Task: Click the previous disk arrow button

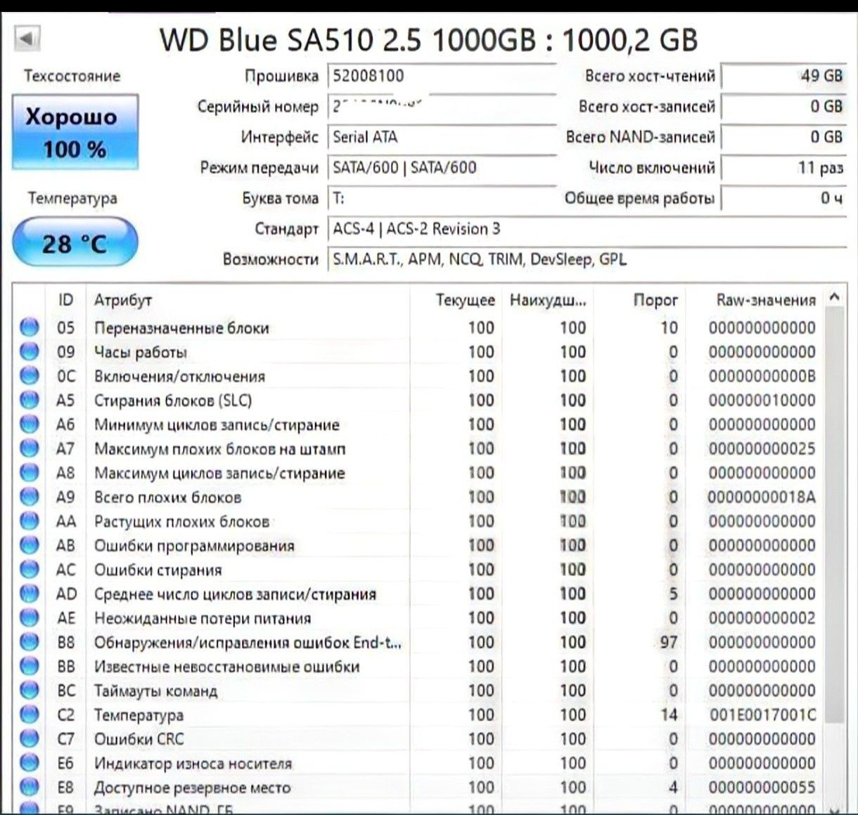Action: [28, 37]
